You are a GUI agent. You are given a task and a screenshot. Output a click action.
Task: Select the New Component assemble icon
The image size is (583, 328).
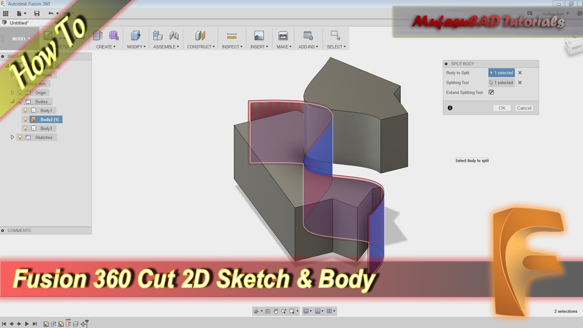pyautogui.click(x=158, y=36)
